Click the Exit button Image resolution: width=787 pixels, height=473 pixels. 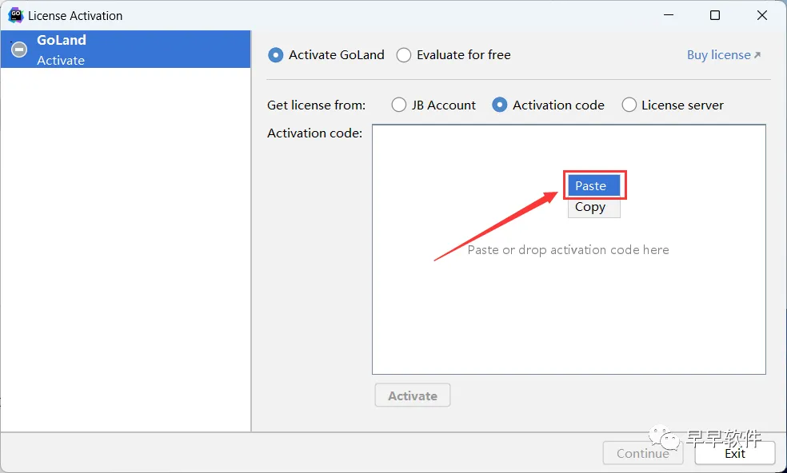coord(735,454)
